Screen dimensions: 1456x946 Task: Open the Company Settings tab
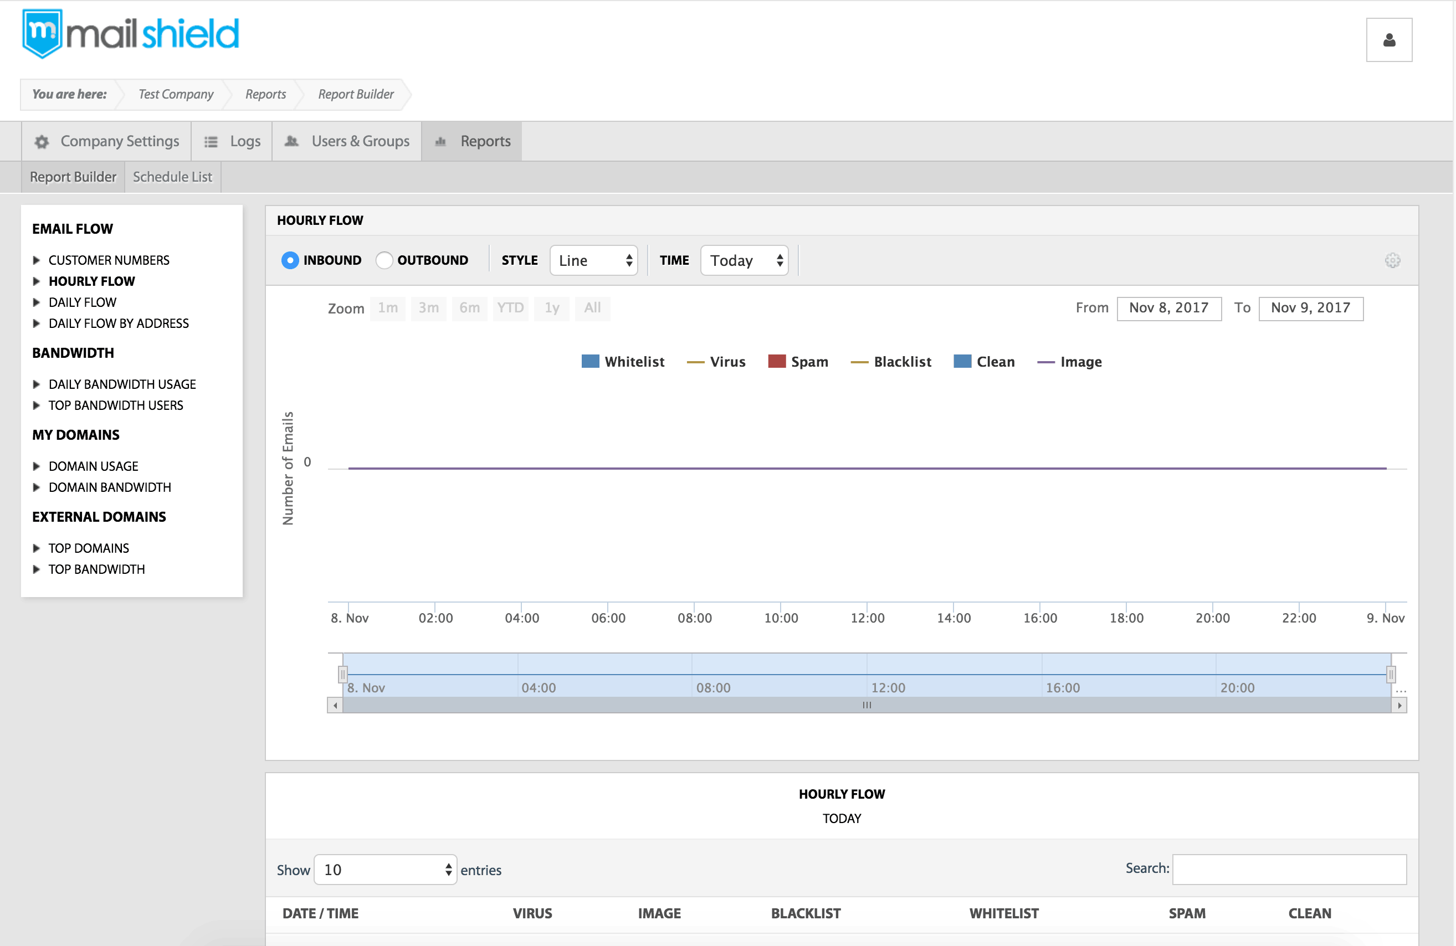pyautogui.click(x=106, y=141)
